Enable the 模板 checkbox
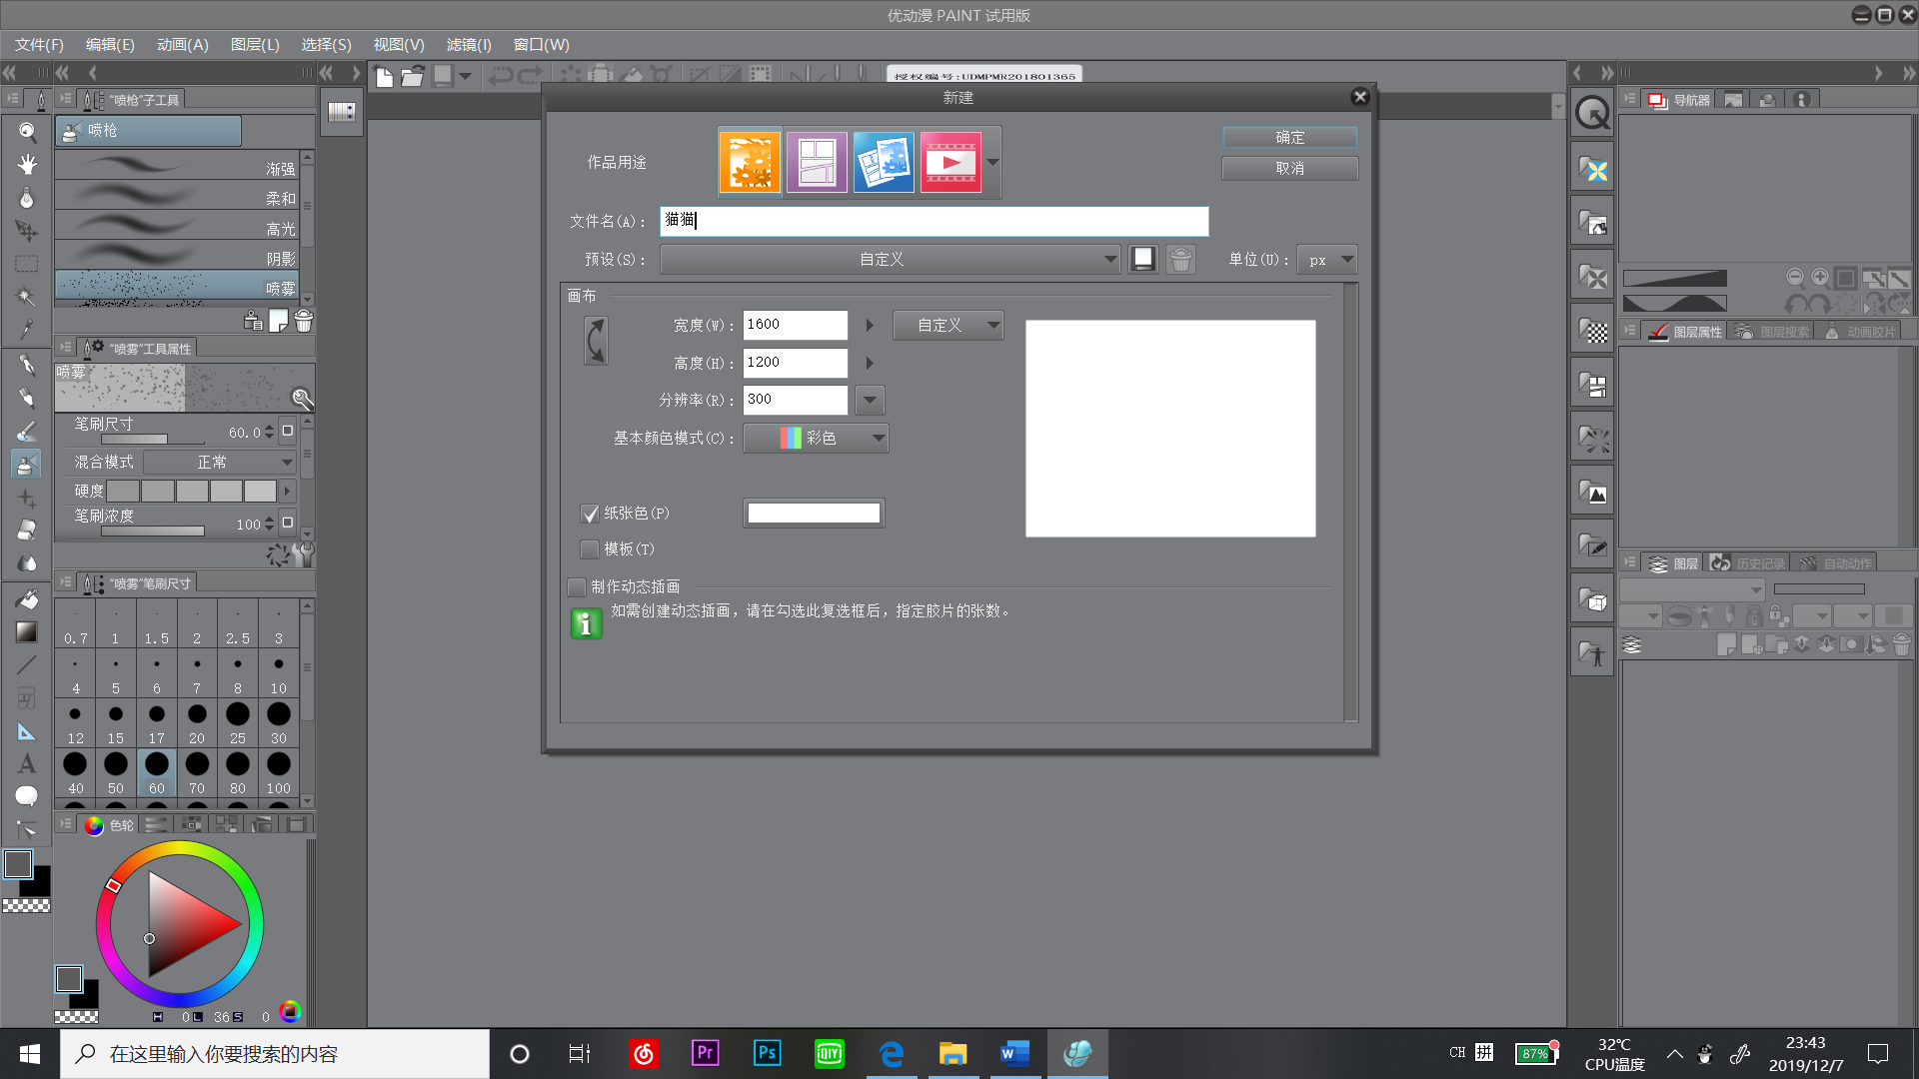The image size is (1919, 1079). (x=590, y=549)
